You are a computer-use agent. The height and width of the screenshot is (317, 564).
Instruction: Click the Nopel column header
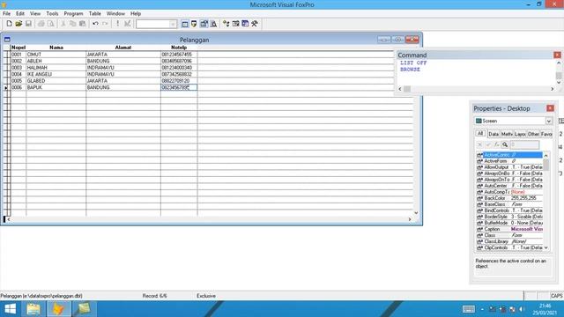19,48
